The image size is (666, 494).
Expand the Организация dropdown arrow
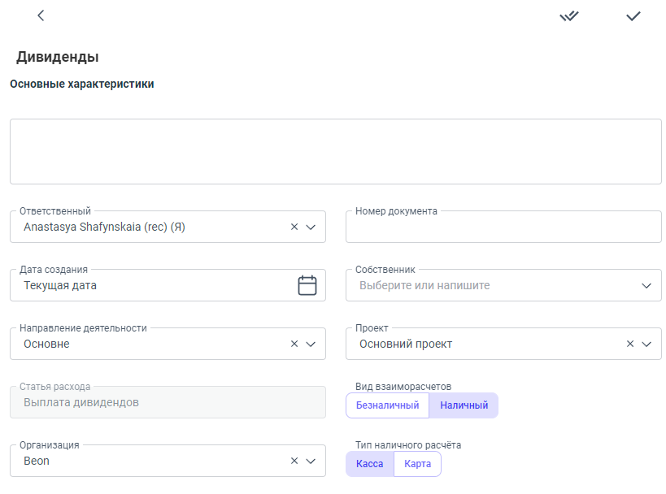pyautogui.click(x=311, y=461)
